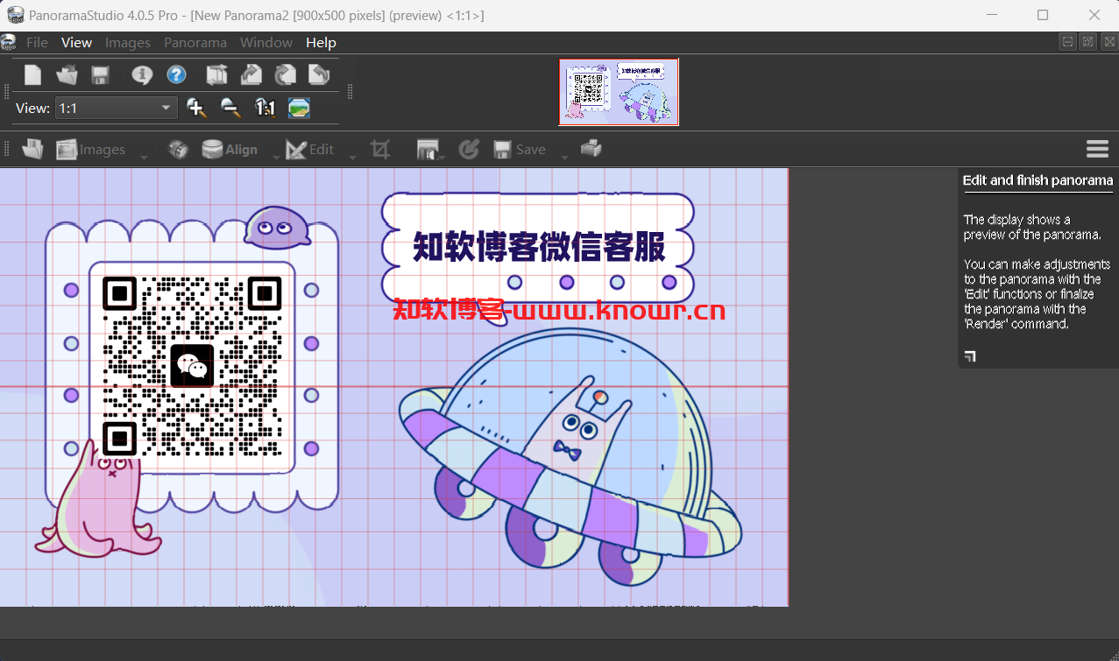This screenshot has width=1119, height=661.
Task: Open the Panorama menu
Action: (x=195, y=42)
